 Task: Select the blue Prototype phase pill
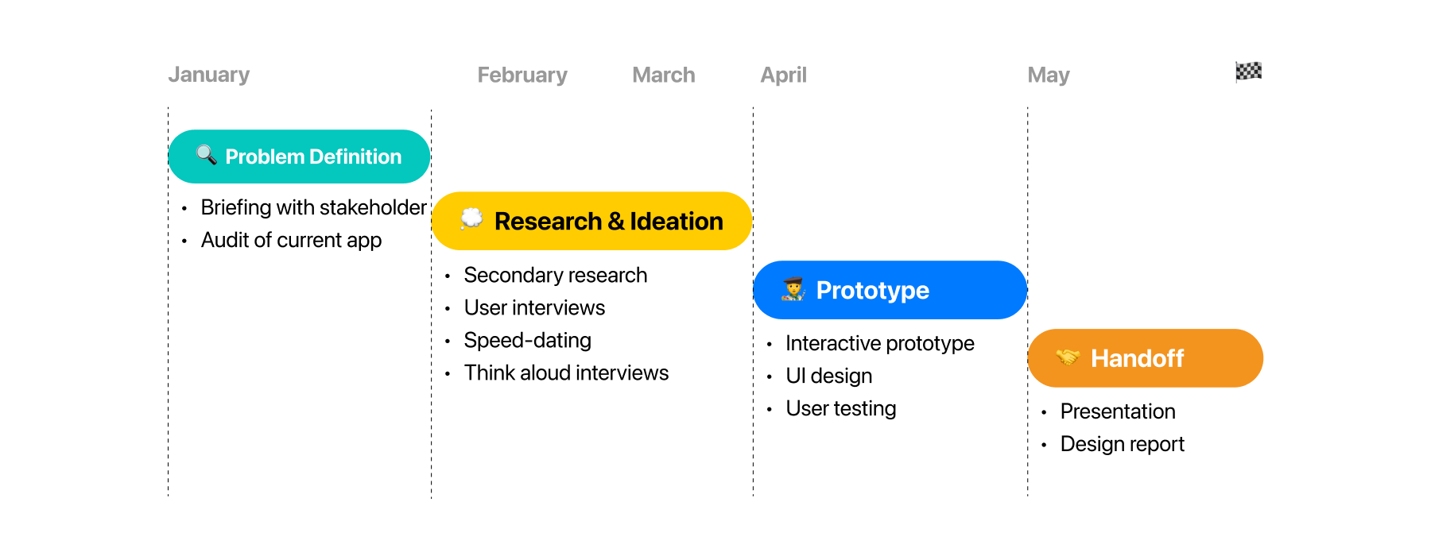point(889,290)
